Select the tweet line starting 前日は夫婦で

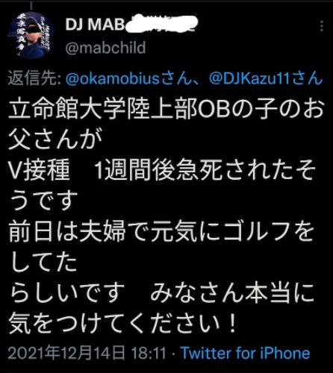(161, 232)
